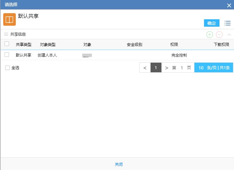Click the 确定 button
This screenshot has height=170, width=234.
coord(212,23)
